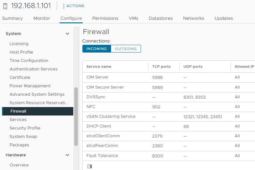
Task: Click the column chooser icon below table
Action: (90, 166)
